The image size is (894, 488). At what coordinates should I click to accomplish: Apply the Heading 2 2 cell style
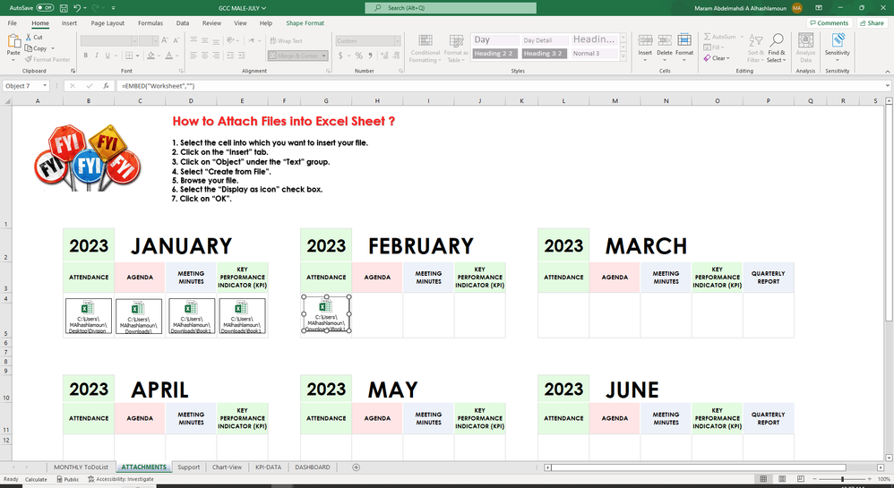click(x=494, y=54)
